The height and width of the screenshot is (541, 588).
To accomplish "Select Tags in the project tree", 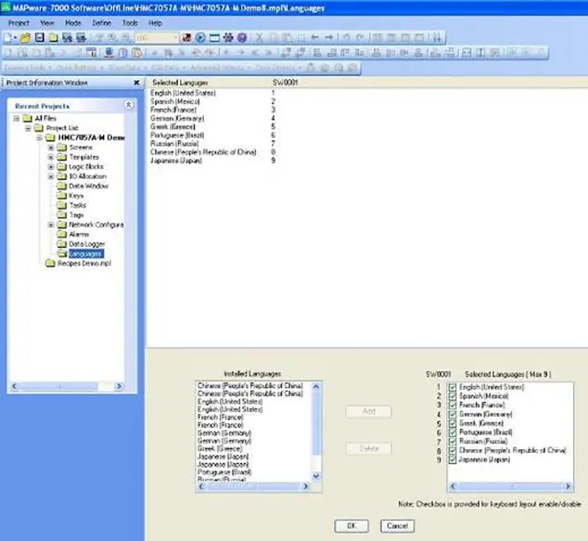I will [x=76, y=215].
